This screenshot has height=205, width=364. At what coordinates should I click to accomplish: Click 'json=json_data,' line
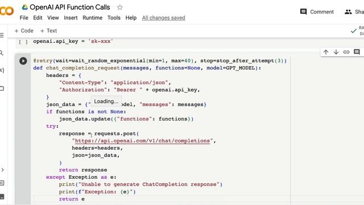96,155
